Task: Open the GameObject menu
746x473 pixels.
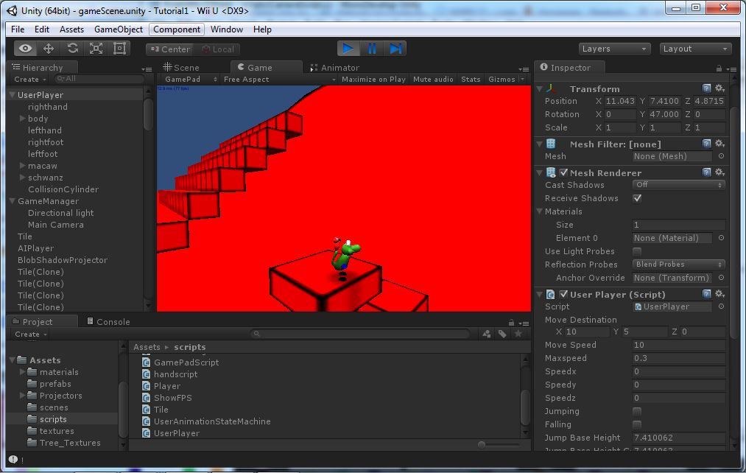Action: coord(119,29)
